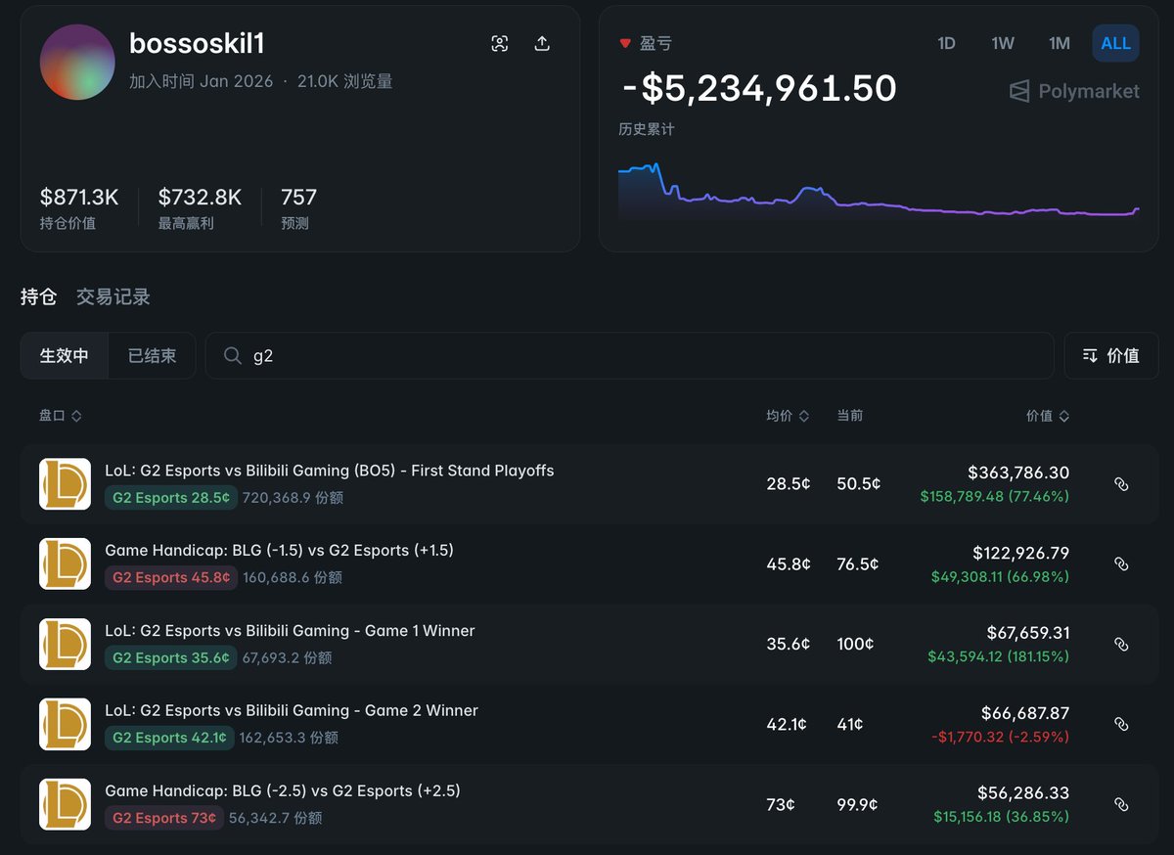1174x855 pixels.
Task: Click the $871.3K 持仓价值 stat
Action: pyautogui.click(x=79, y=208)
